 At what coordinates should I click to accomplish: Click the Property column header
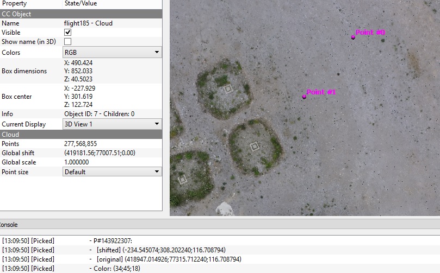[15, 4]
